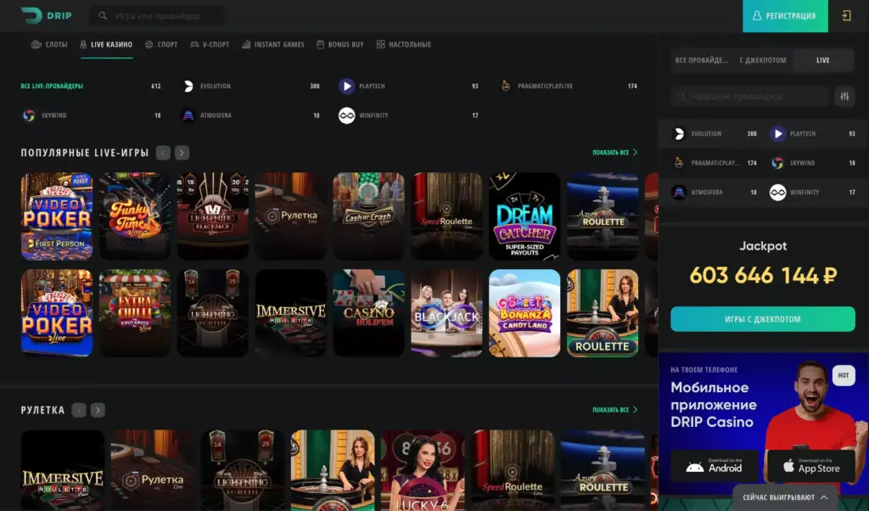The width and height of the screenshot is (869, 511).
Task: Click the Регистрация button
Action: (785, 16)
